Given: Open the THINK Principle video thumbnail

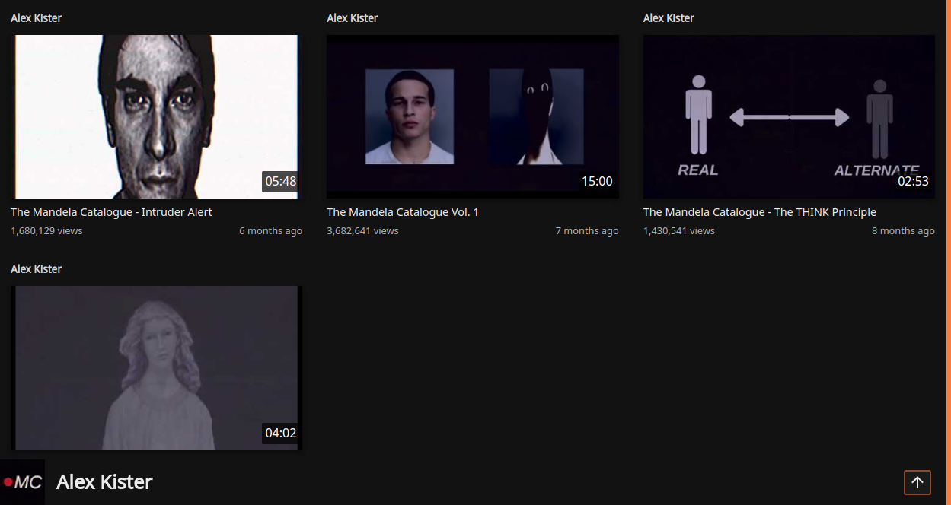Looking at the screenshot, I should (789, 116).
